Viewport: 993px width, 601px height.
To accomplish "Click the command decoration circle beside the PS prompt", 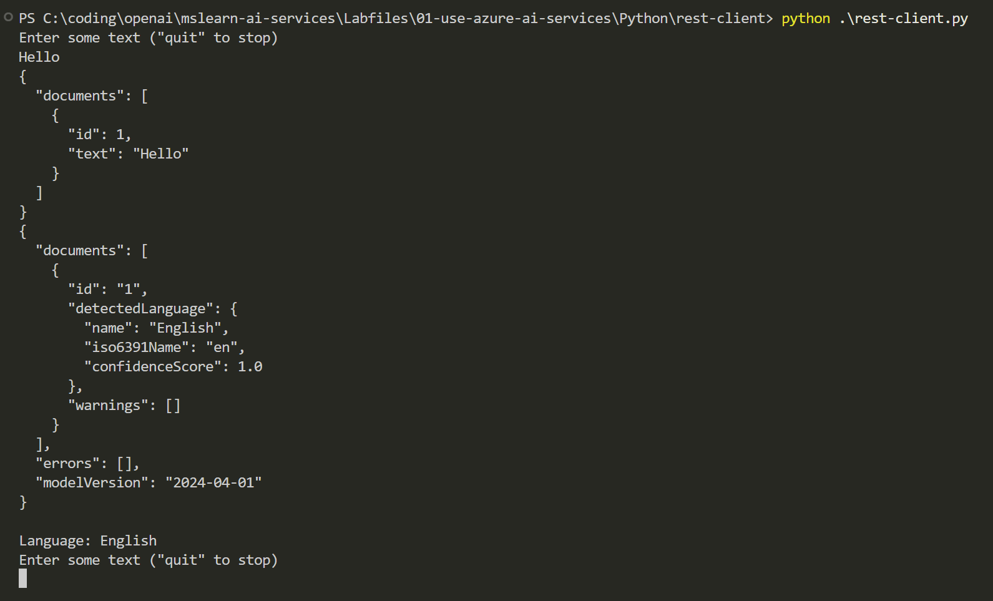I will click(x=9, y=17).
